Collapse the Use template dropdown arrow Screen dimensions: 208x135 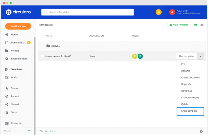(x=200, y=56)
